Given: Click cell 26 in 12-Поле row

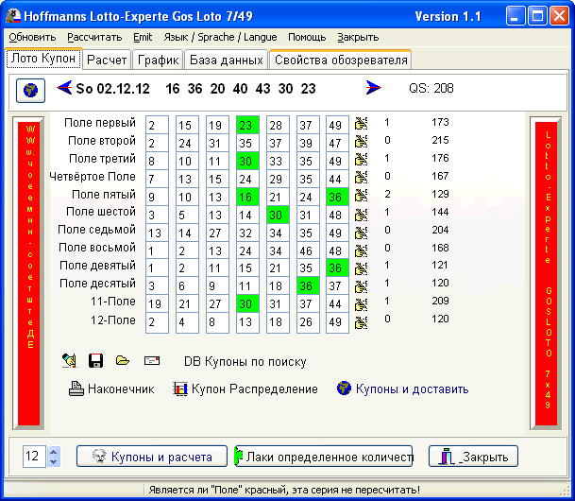Looking at the screenshot, I should [308, 322].
